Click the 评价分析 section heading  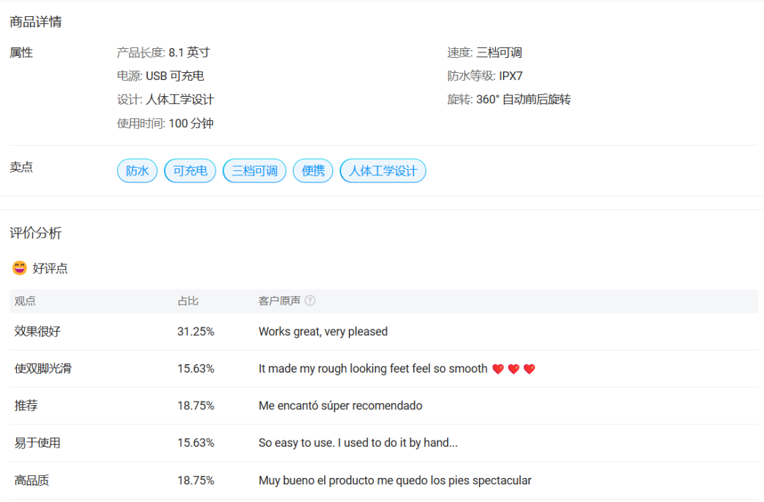pyautogui.click(x=35, y=233)
